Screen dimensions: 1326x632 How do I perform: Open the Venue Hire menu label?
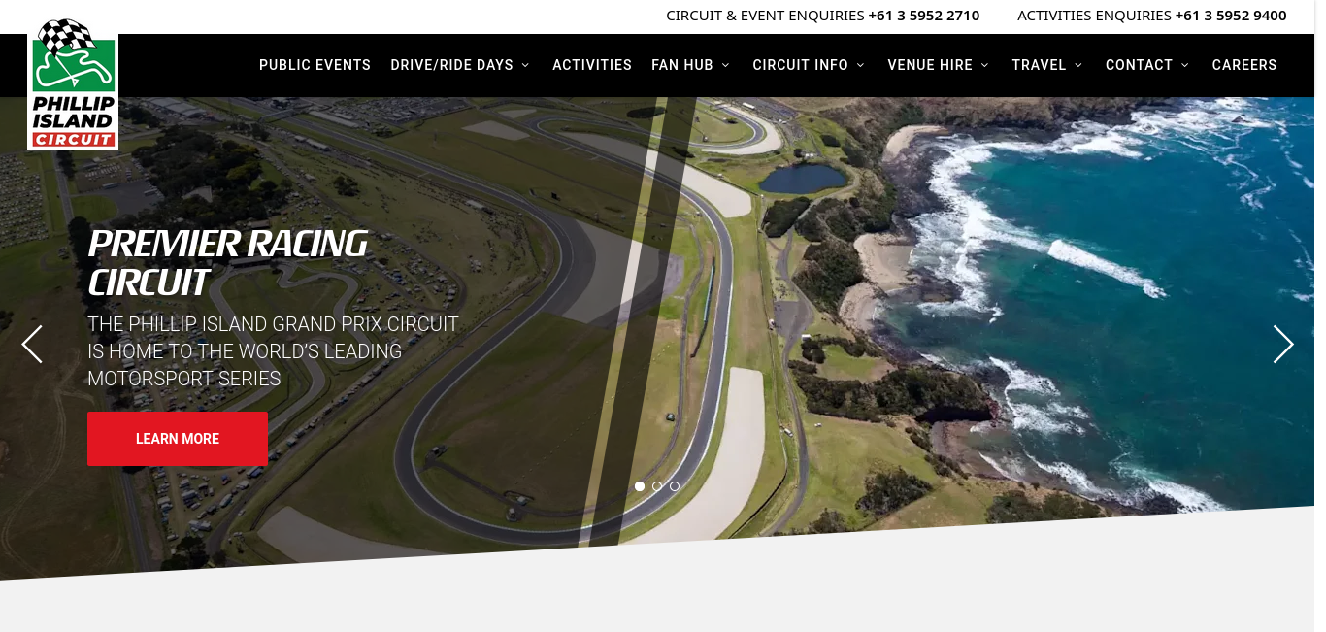point(930,65)
